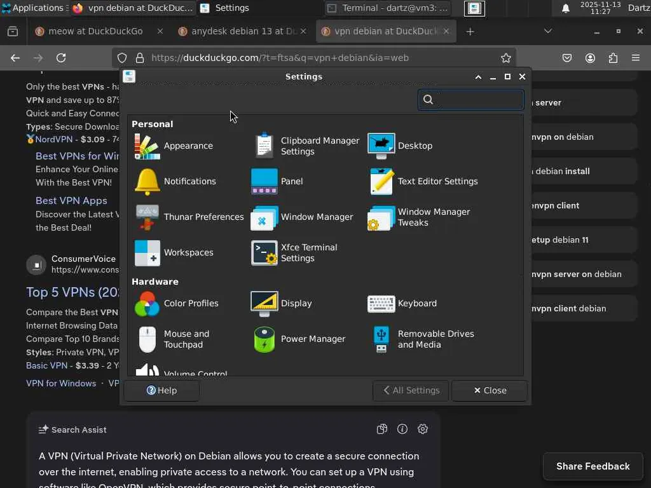Image resolution: width=651 pixels, height=488 pixels.
Task: Open a new Firefox tab
Action: click(470, 32)
